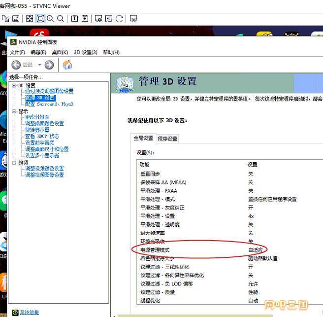Select the 线程优化 row
Viewport: 323px width, 317px height.
(230, 301)
